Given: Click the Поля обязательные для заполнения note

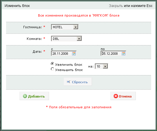Looking at the screenshot, I should 79,107.
